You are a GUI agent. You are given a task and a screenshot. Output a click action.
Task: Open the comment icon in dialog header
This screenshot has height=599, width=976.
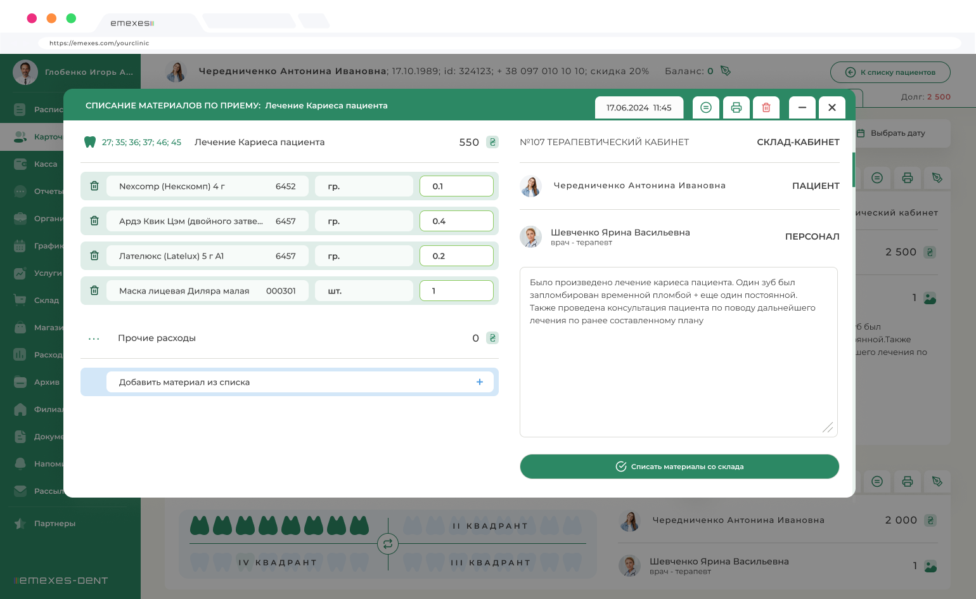coord(706,108)
